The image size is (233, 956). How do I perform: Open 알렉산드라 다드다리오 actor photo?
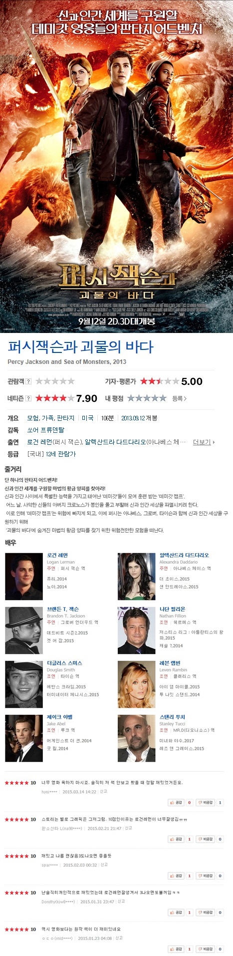[137, 577]
